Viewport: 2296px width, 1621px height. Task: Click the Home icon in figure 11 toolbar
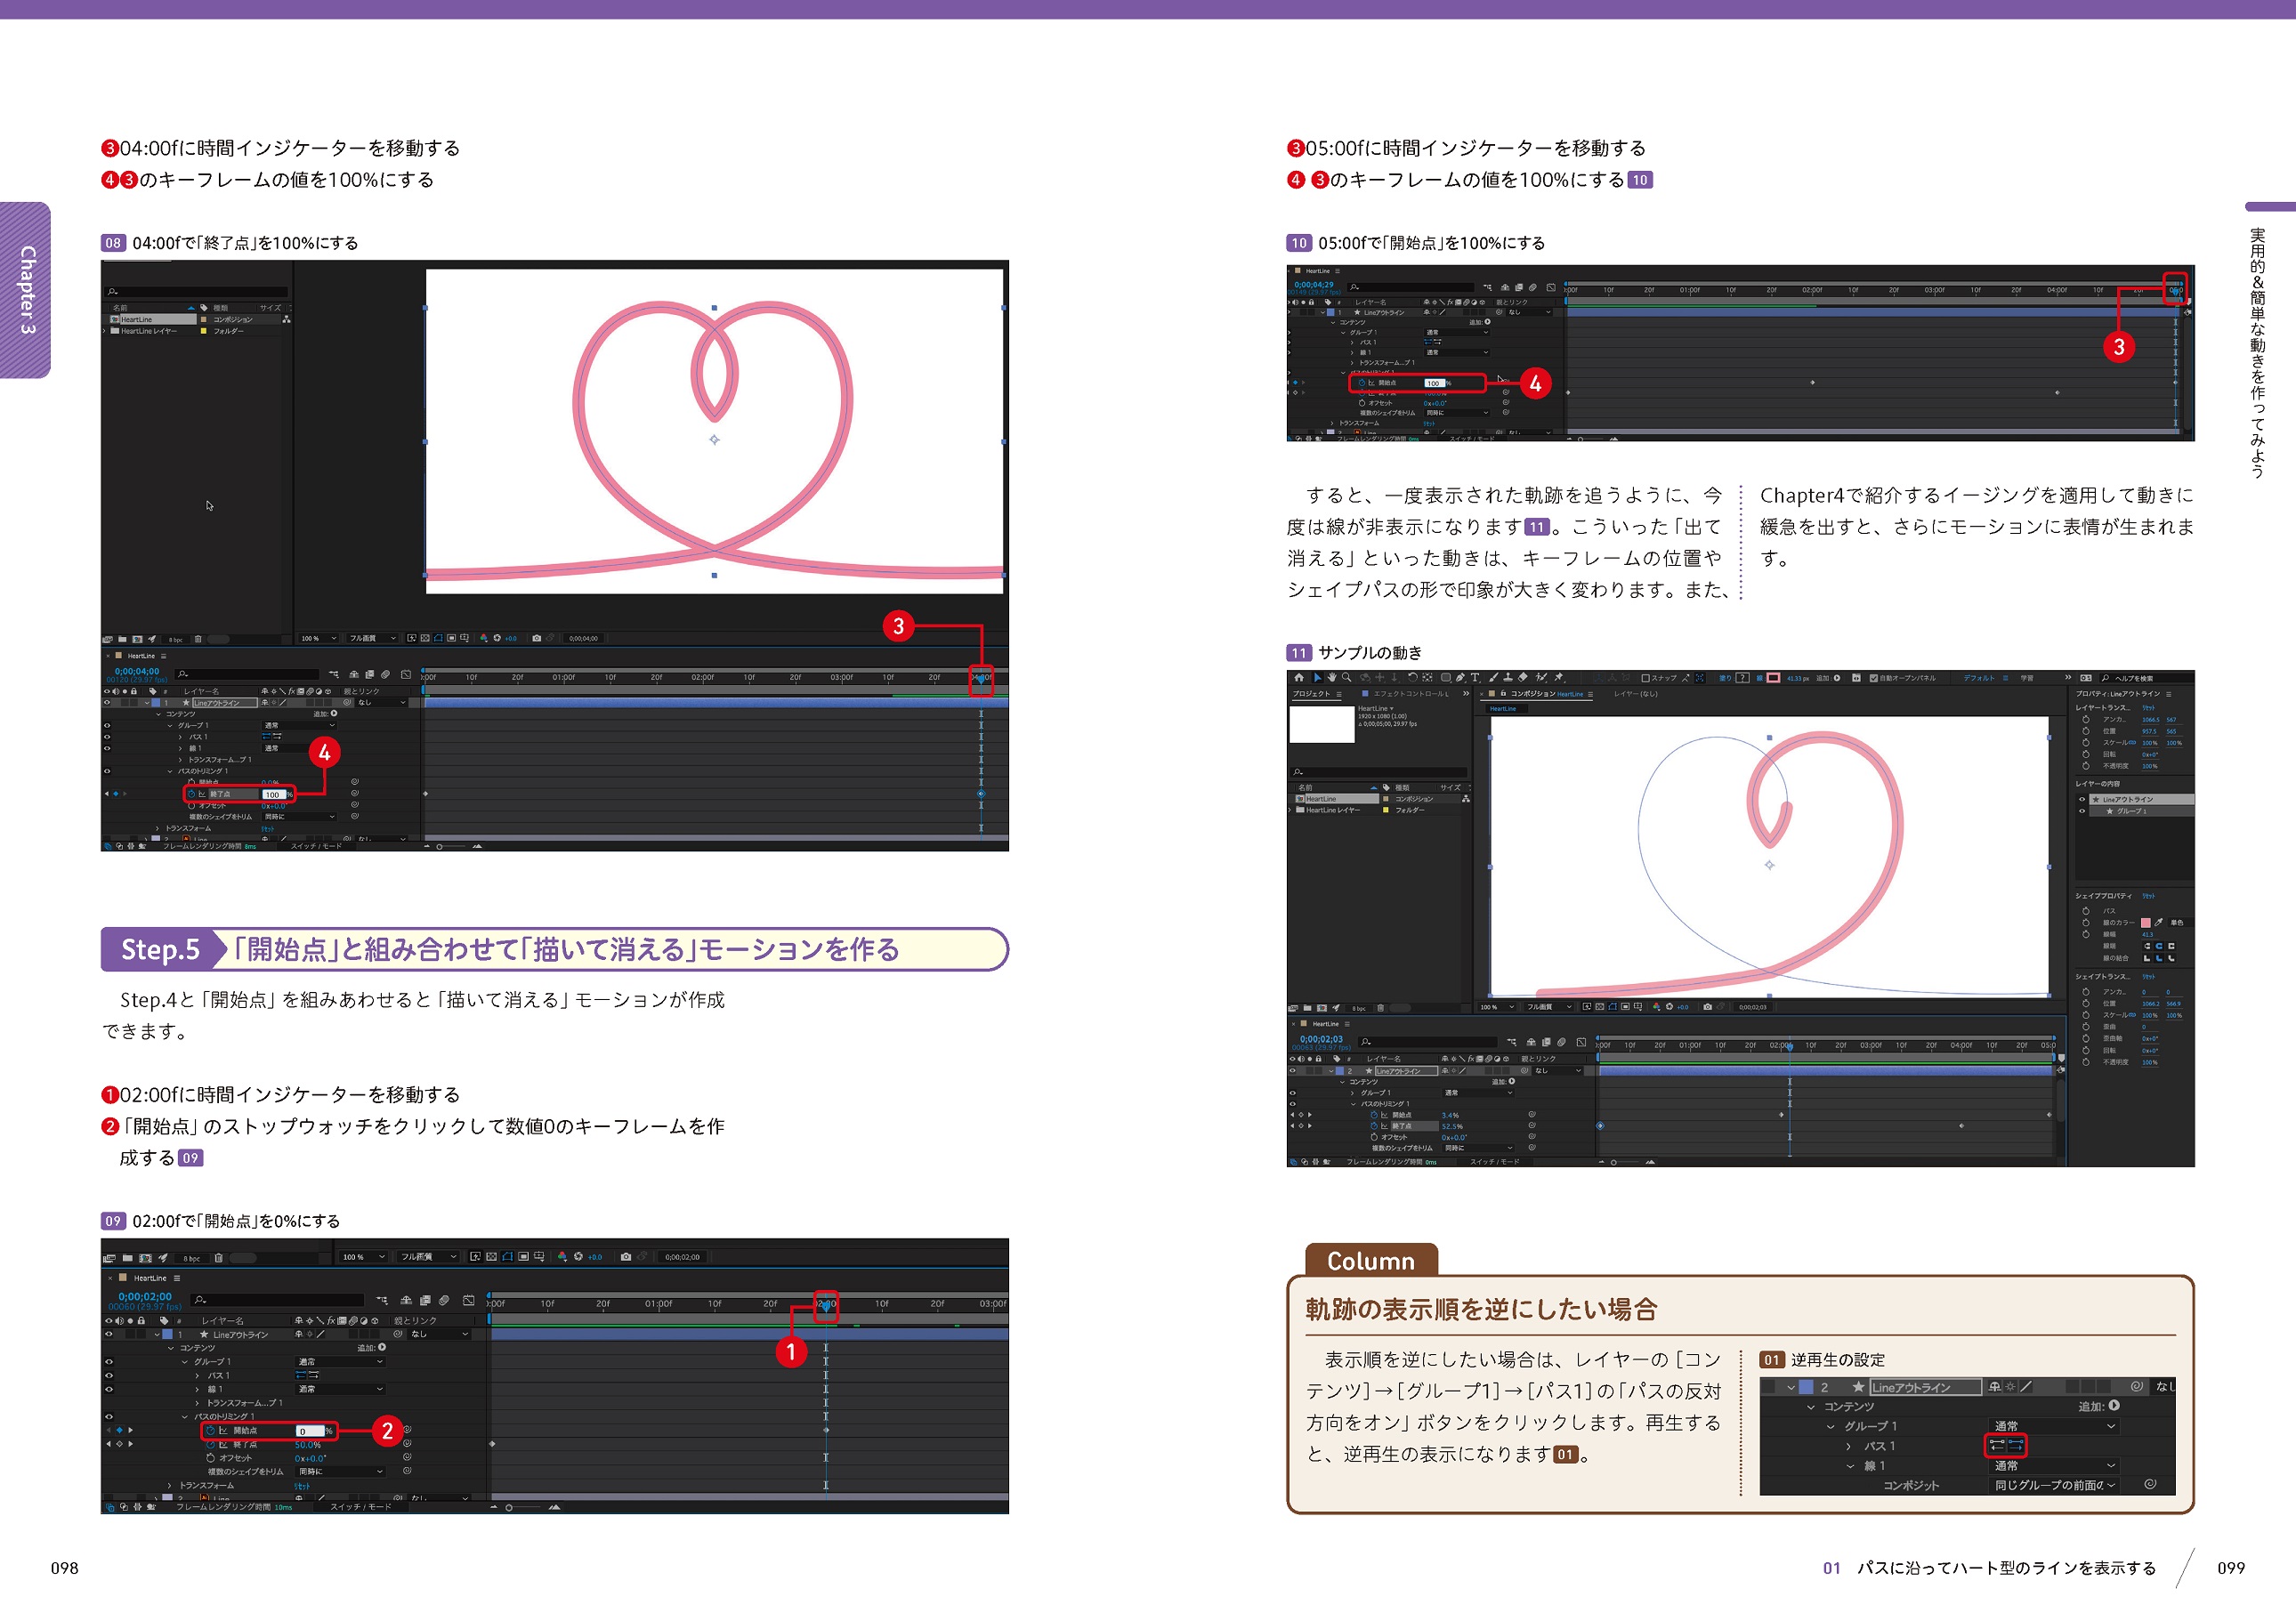click(x=1299, y=678)
